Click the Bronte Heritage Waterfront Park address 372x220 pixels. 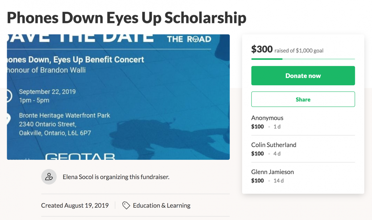(x=64, y=115)
